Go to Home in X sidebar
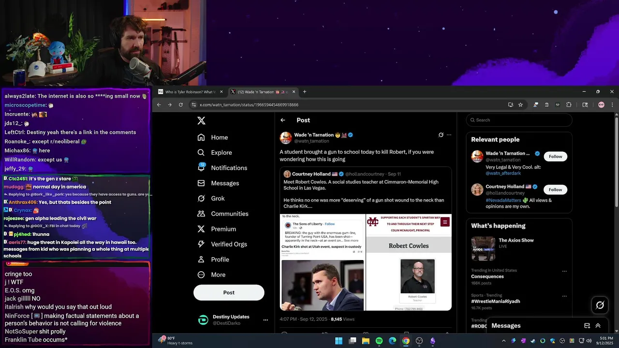 click(x=213, y=137)
